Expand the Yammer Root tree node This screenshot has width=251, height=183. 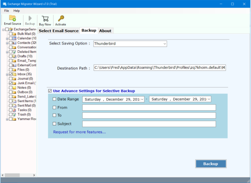(x=7, y=119)
